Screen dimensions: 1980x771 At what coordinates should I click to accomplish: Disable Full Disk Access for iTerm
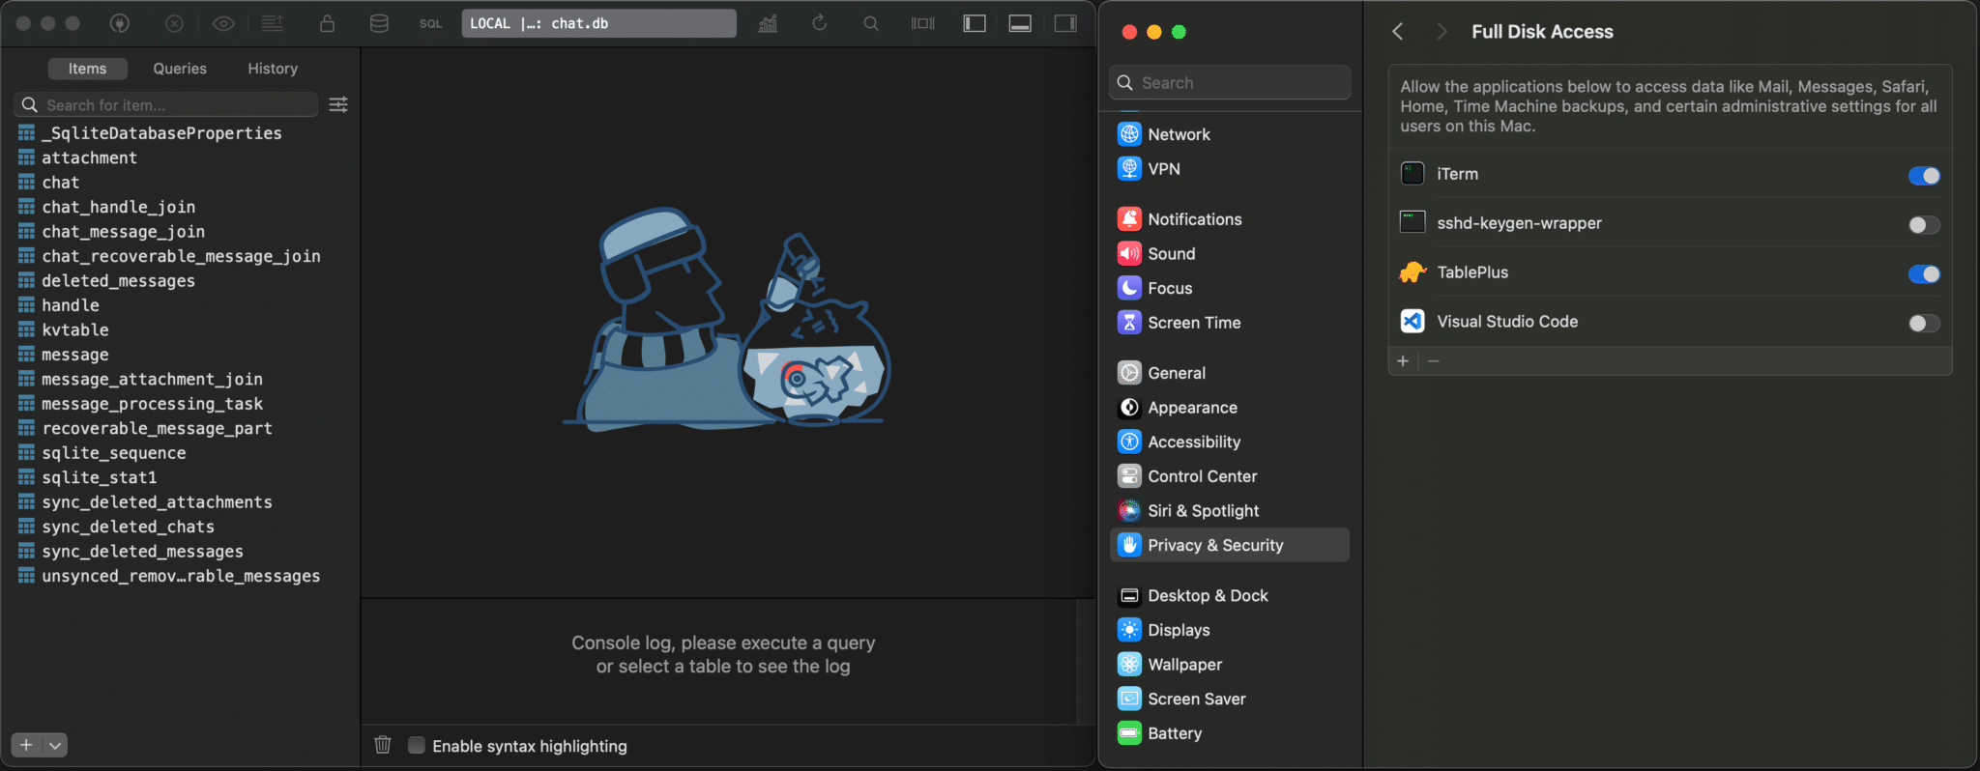coord(1923,176)
